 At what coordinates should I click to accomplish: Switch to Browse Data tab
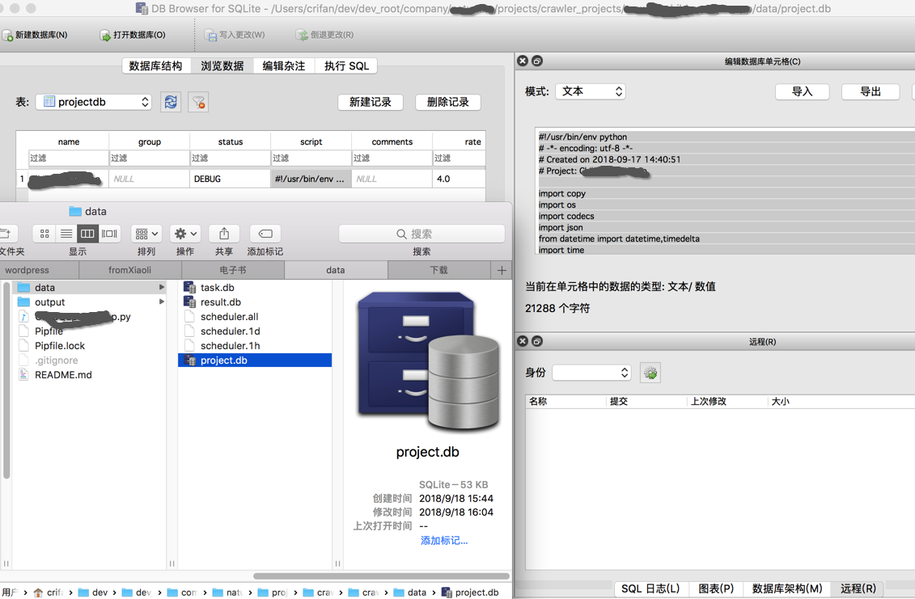[222, 66]
